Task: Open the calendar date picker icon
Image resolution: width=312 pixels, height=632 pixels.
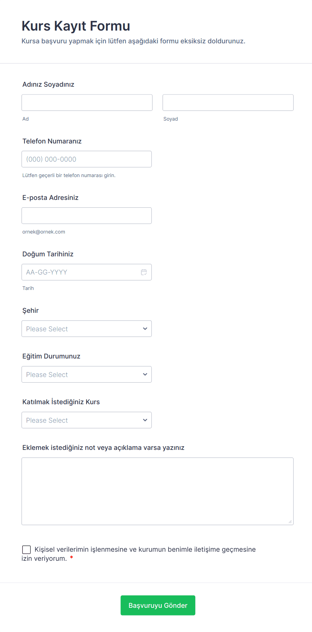Action: [144, 272]
